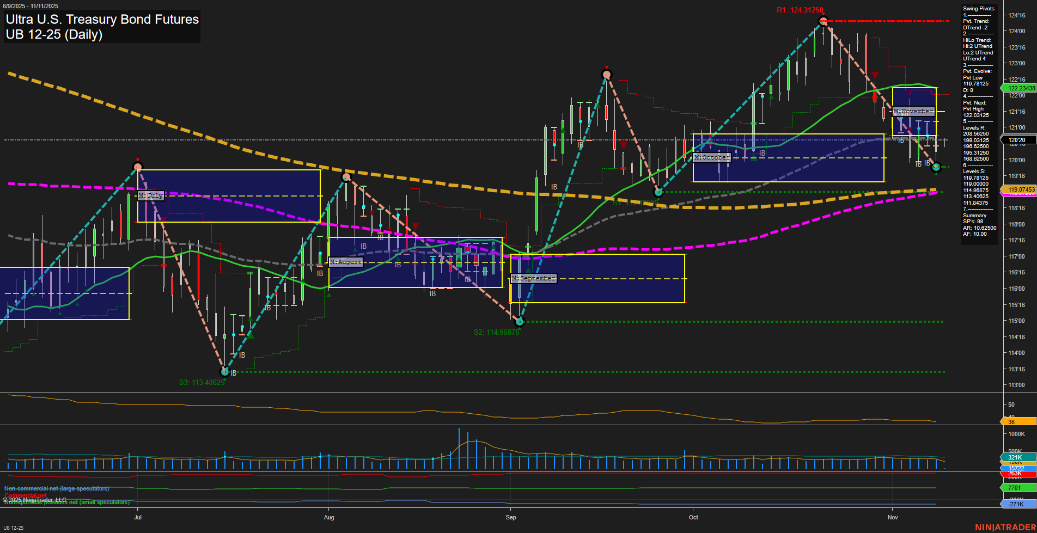This screenshot has width=1037, height=533.
Task: Click the swing low pivot circle at S2 114.96875
Action: coord(519,322)
